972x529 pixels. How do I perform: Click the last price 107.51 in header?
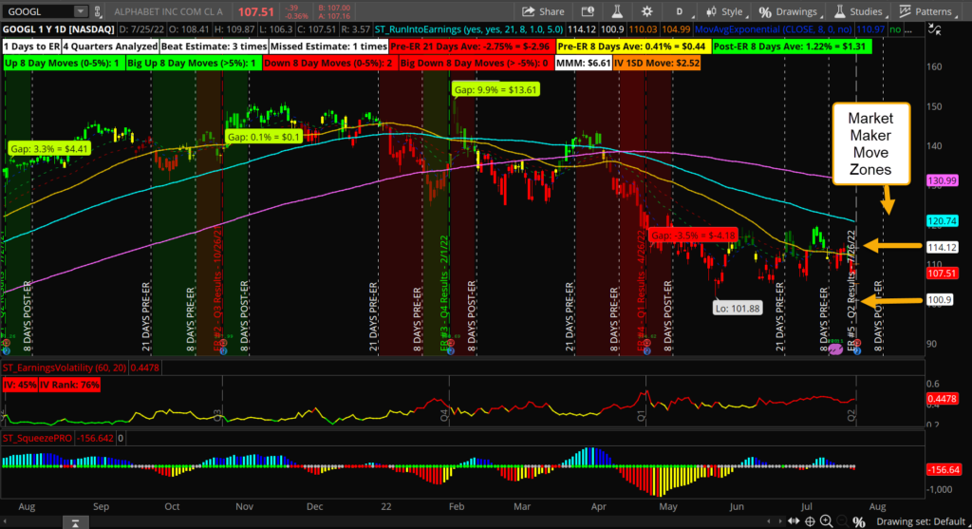coord(255,11)
